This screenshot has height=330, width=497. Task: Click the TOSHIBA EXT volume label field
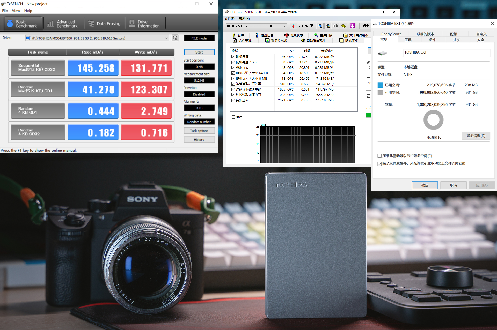447,53
